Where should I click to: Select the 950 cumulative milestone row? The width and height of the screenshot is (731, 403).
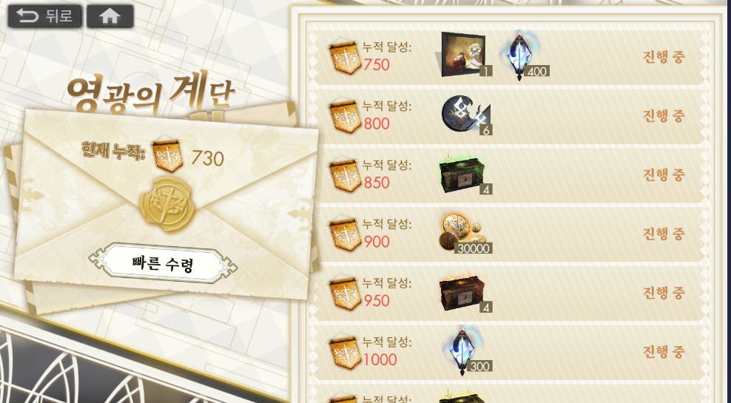tap(508, 293)
